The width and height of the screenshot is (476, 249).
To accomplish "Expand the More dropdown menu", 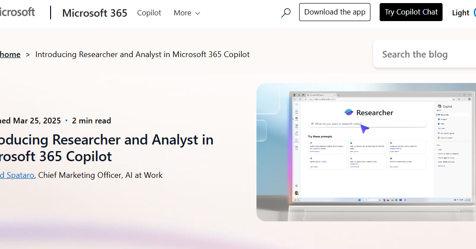I will 187,13.
